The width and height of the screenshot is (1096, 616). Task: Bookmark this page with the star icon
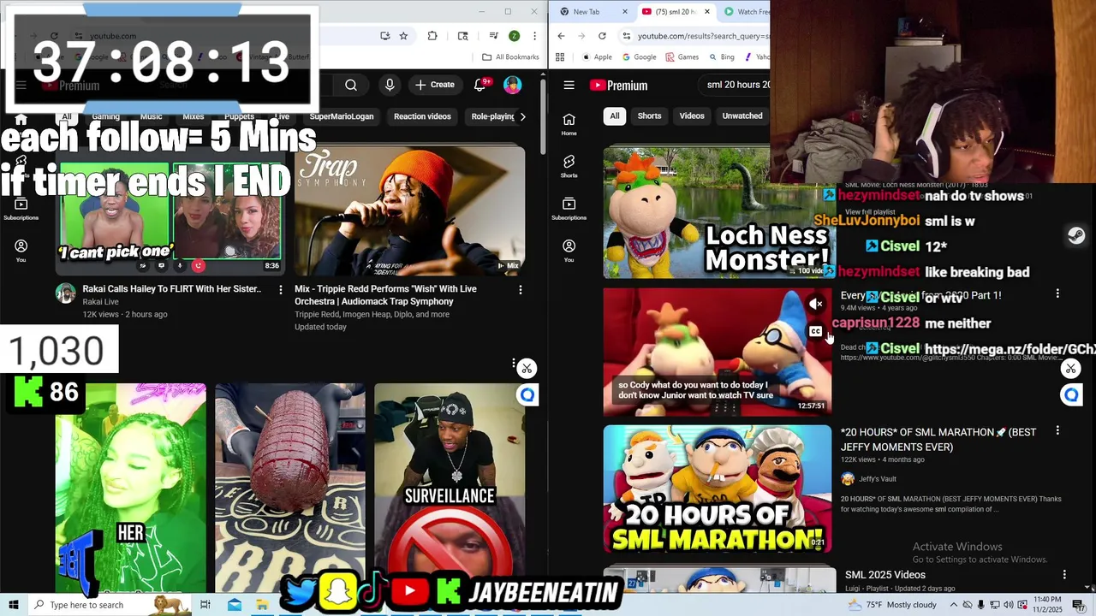403,36
